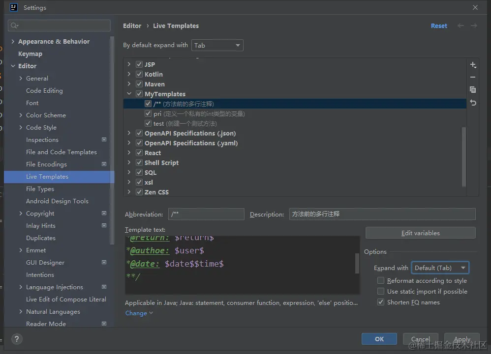Open the Intentions settings page
The width and height of the screenshot is (491, 354).
pyautogui.click(x=40, y=274)
